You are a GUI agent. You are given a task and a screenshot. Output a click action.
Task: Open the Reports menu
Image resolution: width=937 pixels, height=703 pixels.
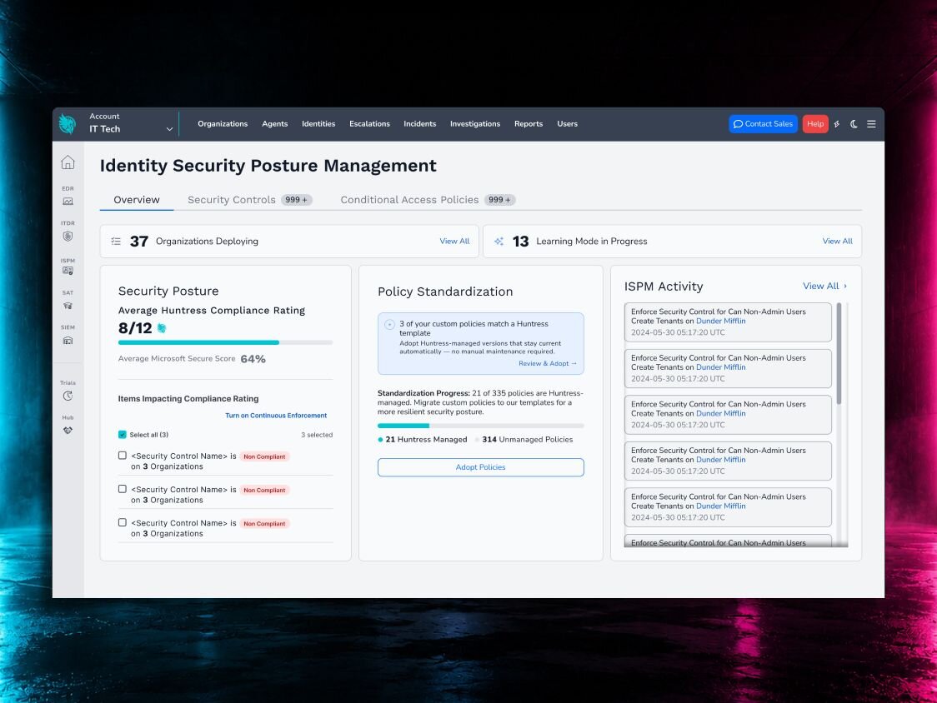pos(529,123)
